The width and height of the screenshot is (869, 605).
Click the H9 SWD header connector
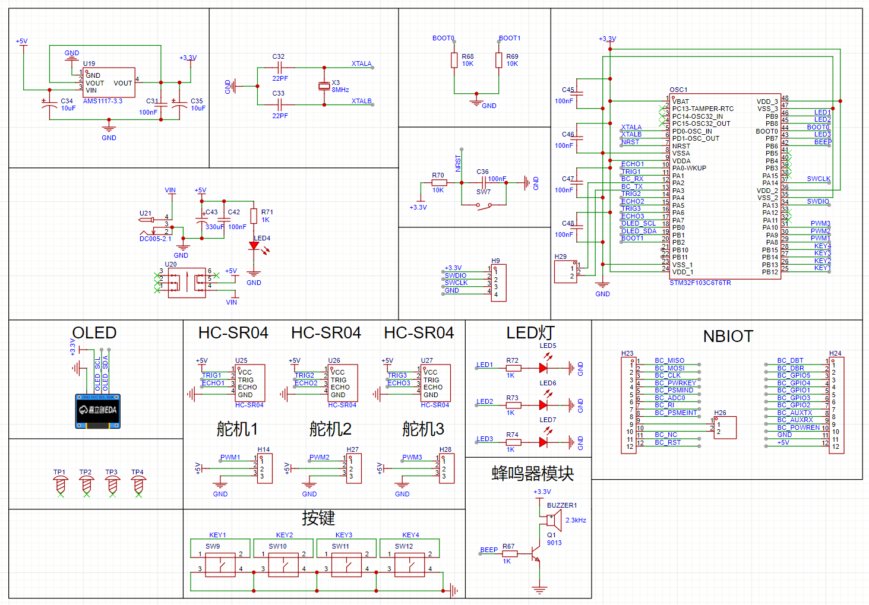(x=498, y=283)
